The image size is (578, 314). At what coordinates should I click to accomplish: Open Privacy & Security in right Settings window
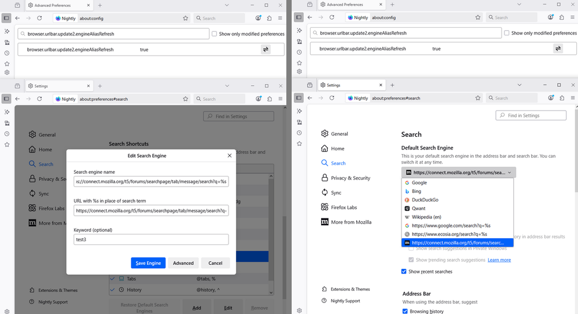coord(350,178)
